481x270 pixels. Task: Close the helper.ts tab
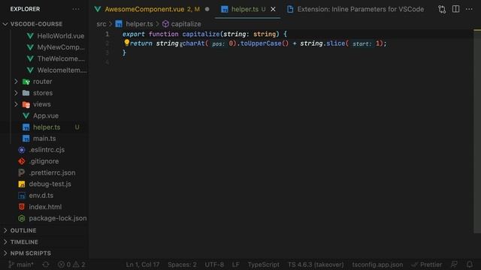coord(273,9)
